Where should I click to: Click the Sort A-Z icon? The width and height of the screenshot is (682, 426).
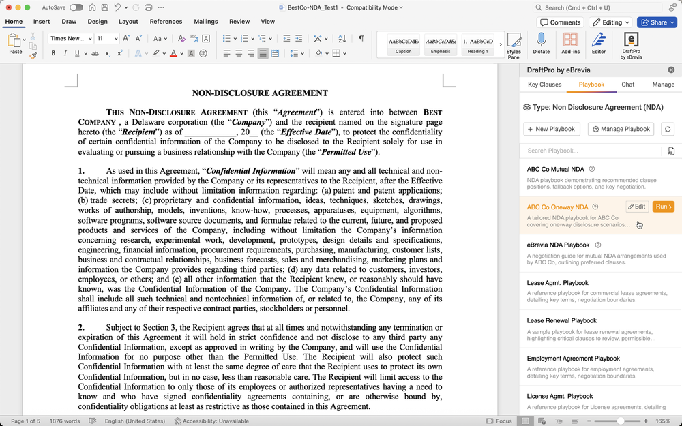tap(342, 38)
